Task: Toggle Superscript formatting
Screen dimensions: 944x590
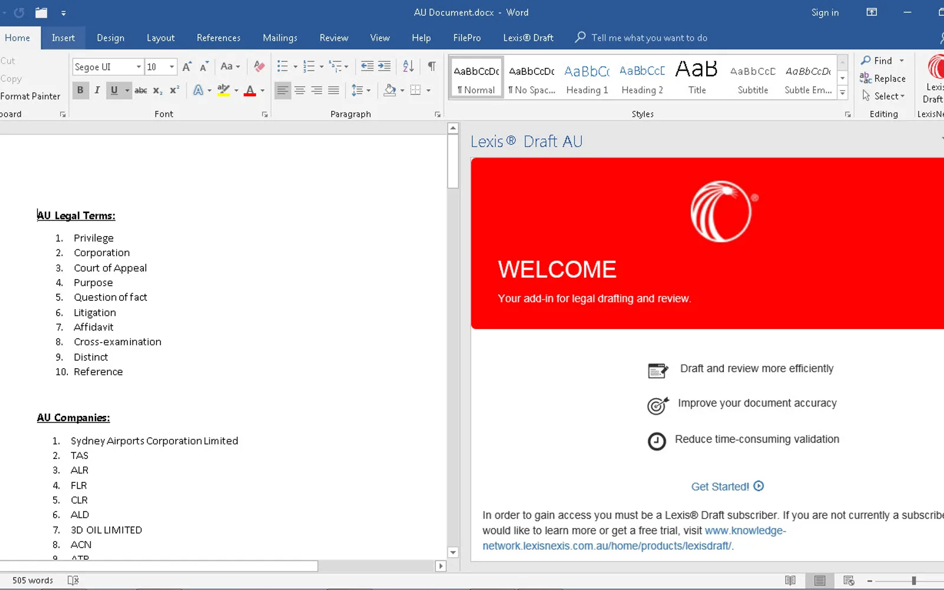Action: 174,90
